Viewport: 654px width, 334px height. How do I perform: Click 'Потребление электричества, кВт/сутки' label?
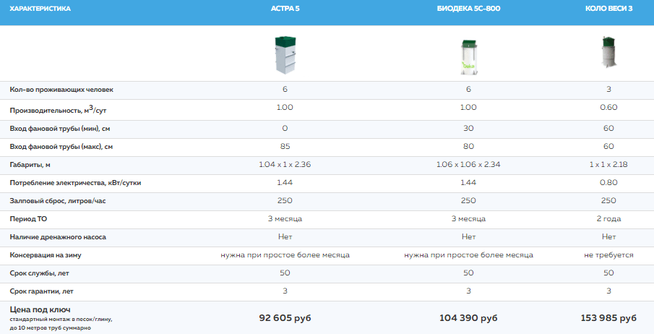pyautogui.click(x=75, y=182)
